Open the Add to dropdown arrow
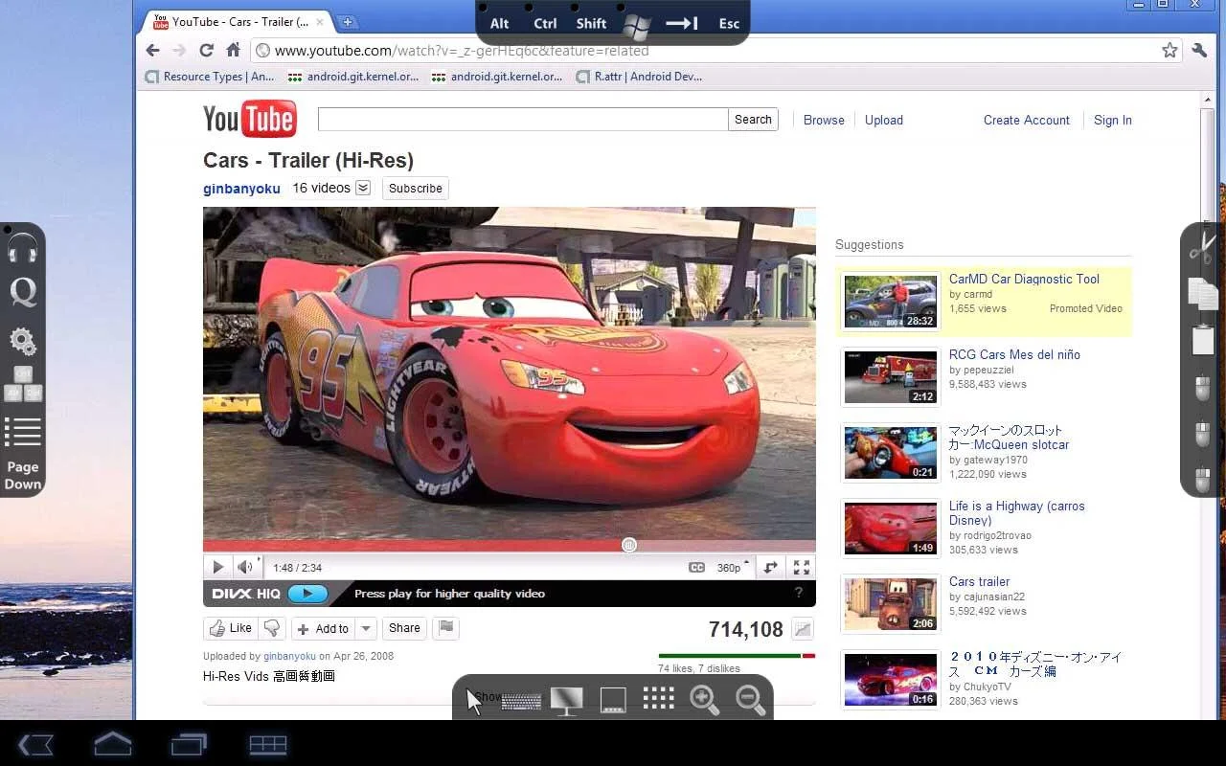The image size is (1226, 766). 365,629
